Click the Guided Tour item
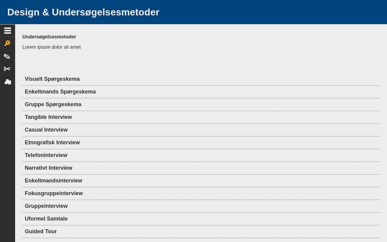Viewport: 387px width, 242px height. [41, 231]
